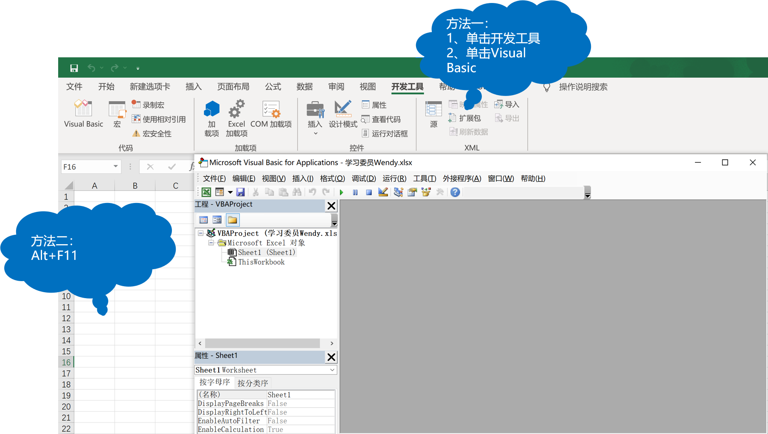The image size is (768, 434).
Task: Click View Code (查看代码)
Action: point(381,119)
